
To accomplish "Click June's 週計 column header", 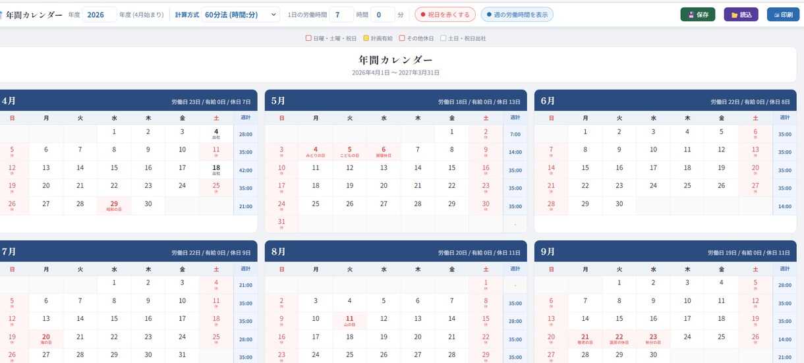I will [x=785, y=117].
